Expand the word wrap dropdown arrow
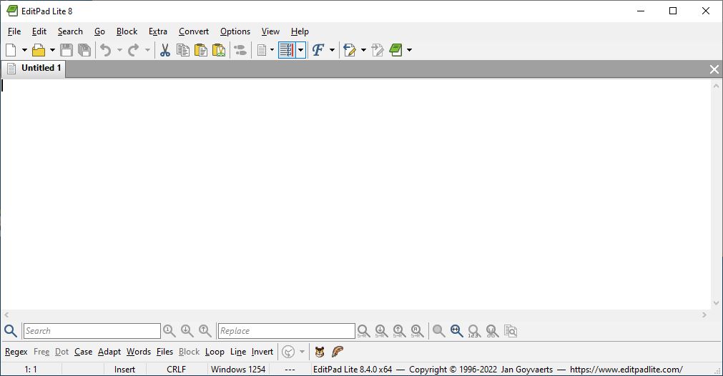This screenshot has width=723, height=376. pyautogui.click(x=300, y=50)
